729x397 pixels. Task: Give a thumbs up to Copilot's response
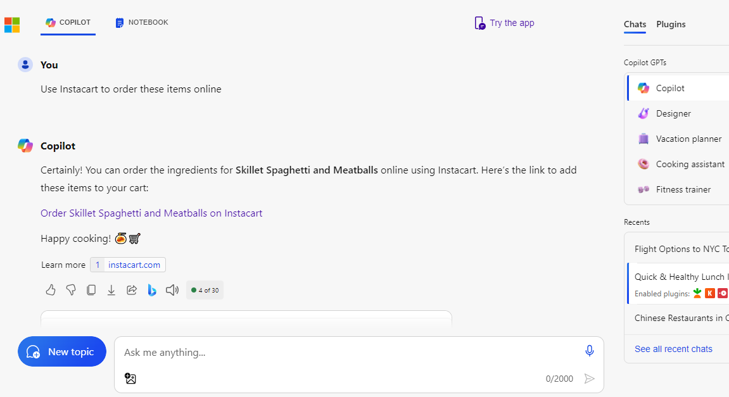click(x=51, y=289)
